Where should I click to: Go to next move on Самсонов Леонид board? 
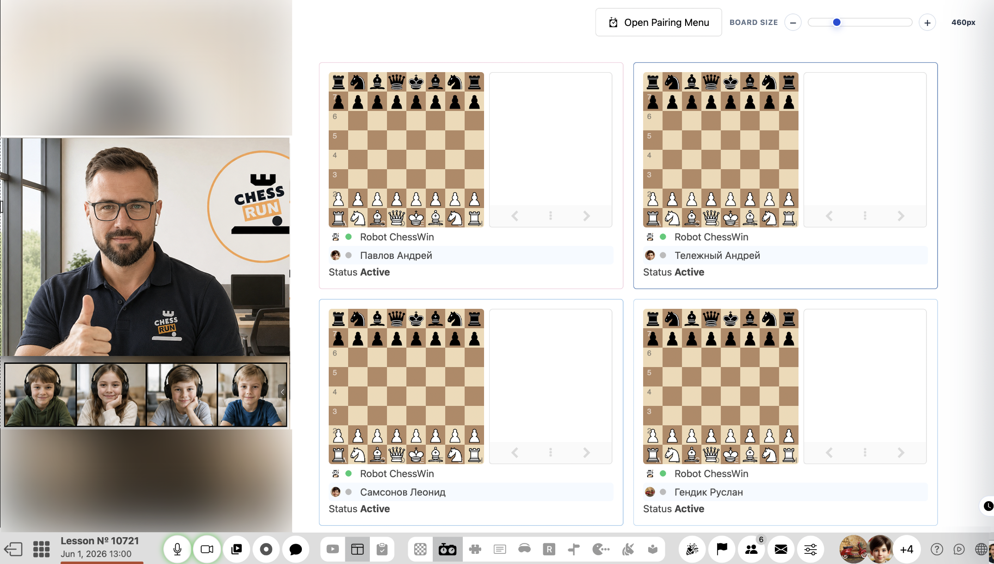click(586, 453)
